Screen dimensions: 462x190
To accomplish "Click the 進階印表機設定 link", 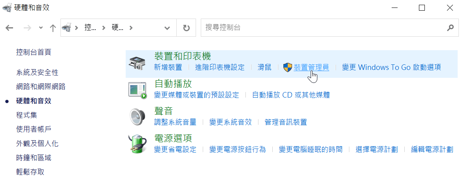I will 220,67.
